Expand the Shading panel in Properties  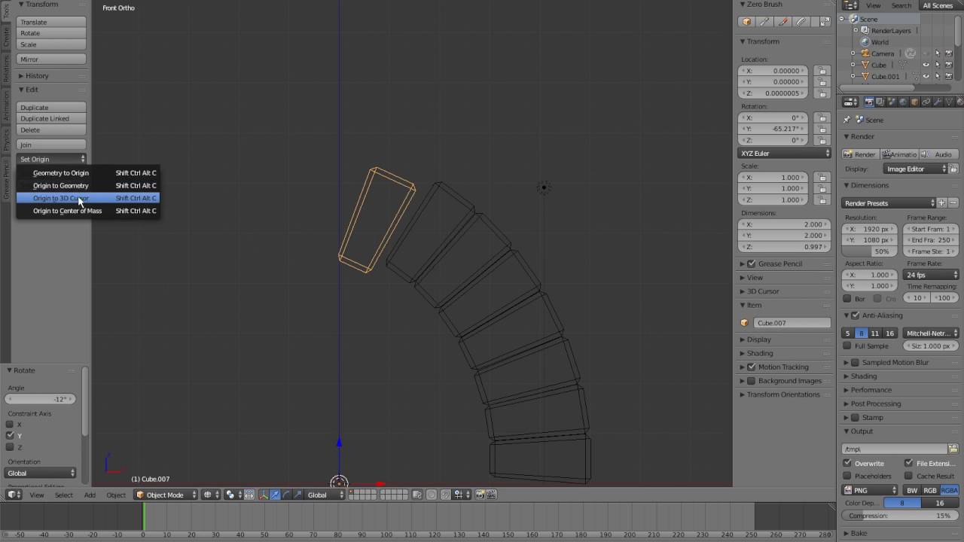point(864,376)
